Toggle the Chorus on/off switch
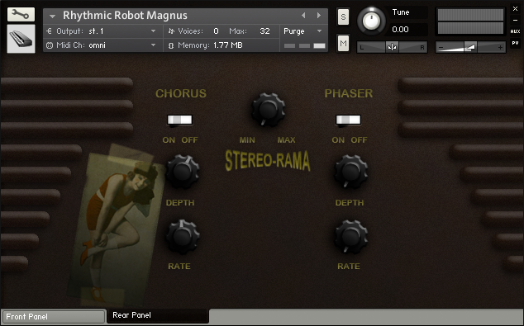 coord(180,120)
